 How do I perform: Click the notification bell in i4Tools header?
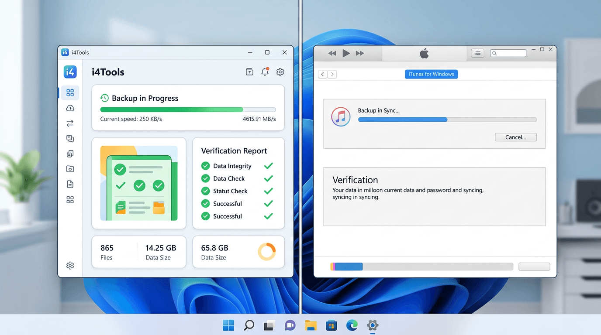pyautogui.click(x=265, y=72)
